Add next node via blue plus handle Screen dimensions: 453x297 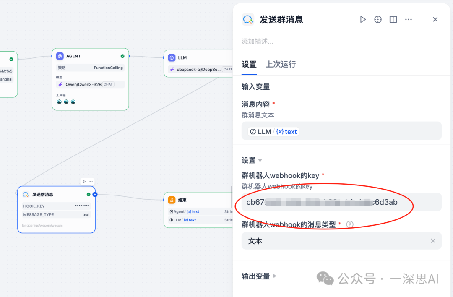[x=95, y=195]
